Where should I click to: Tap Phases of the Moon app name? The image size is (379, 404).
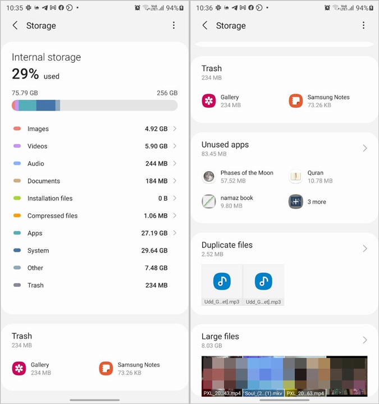point(246,173)
